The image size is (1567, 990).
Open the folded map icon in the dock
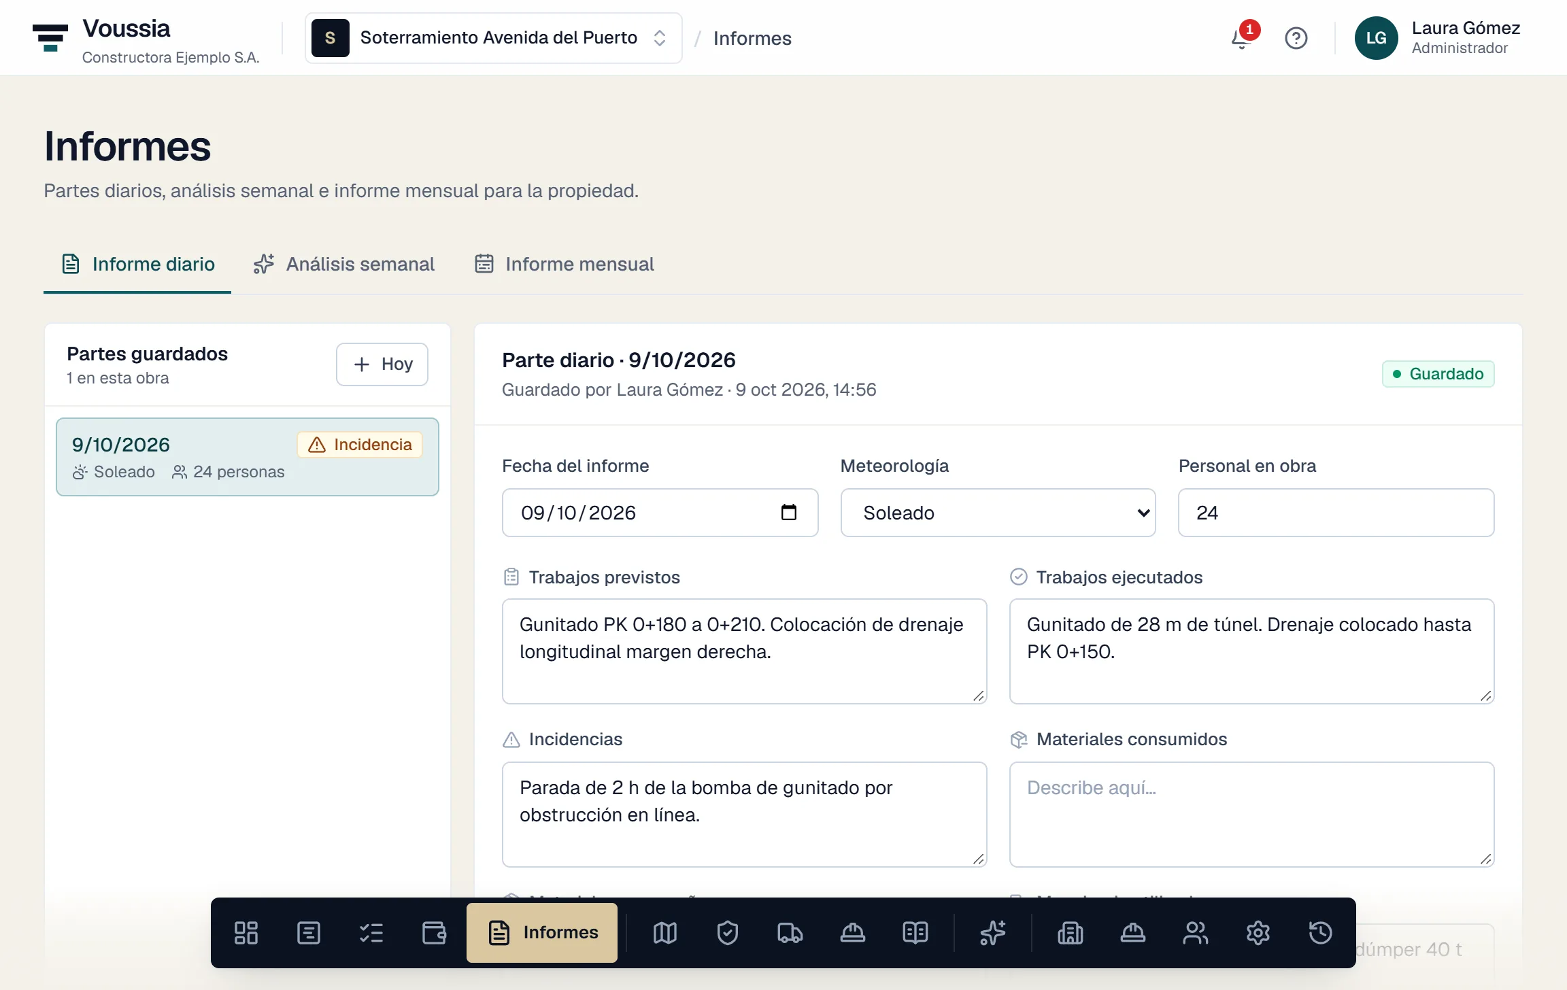(665, 933)
